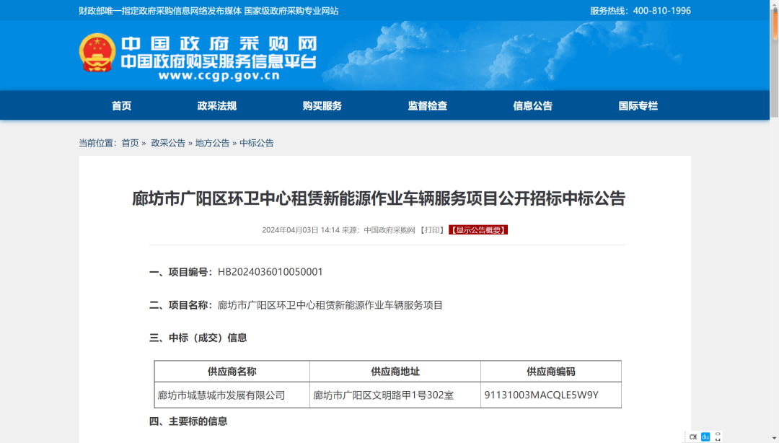Click the service hotline 400-810-1996 text
Screen dimensions: 779x443
point(641,11)
